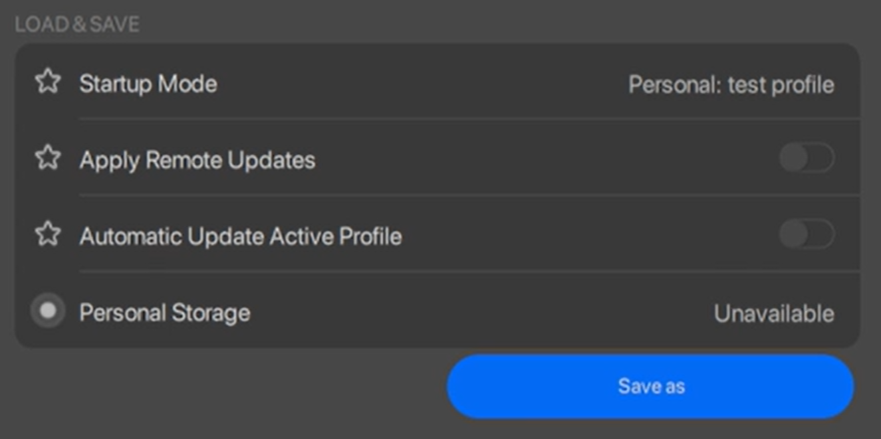Click the Personal Storage label text
Viewport: 881px width, 439px height.
click(164, 313)
